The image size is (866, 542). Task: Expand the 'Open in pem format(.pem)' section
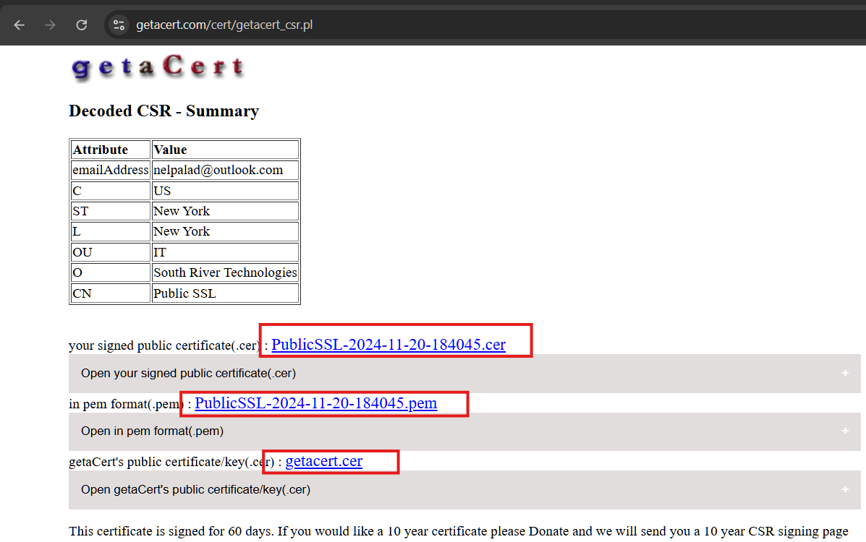[152, 431]
